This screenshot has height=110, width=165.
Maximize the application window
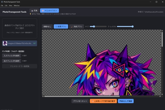[156, 2]
